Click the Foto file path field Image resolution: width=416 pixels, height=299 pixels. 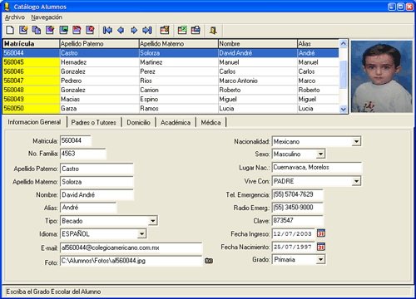click(x=131, y=261)
